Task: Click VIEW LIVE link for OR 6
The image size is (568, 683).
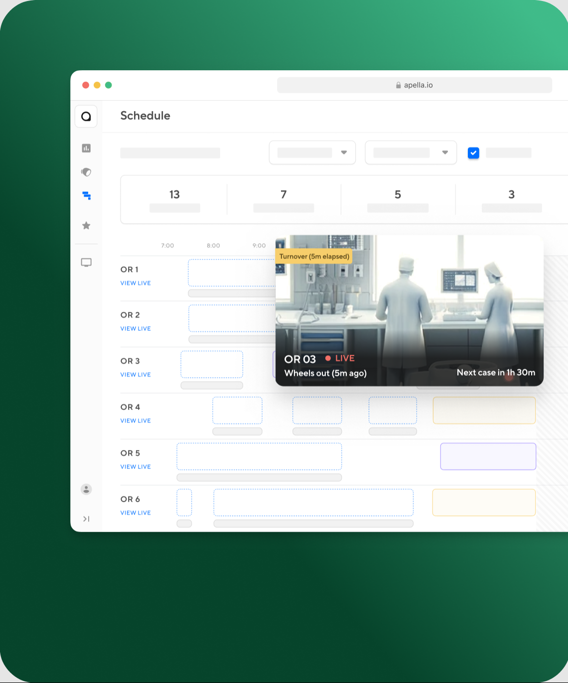Action: tap(136, 513)
